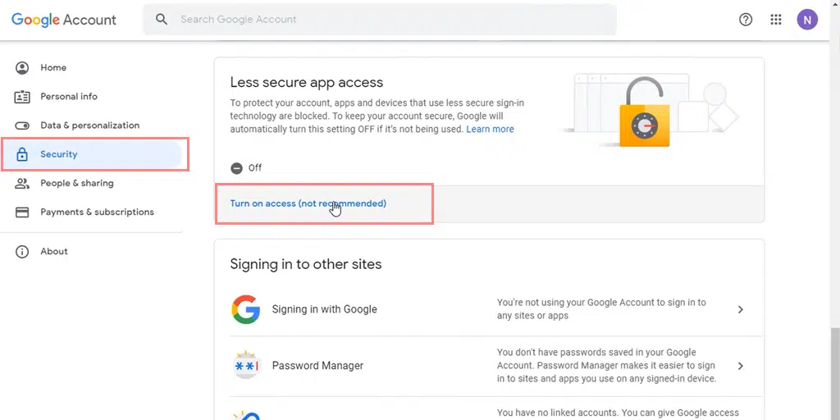Open People & sharing page
Screen dimensions: 840x420
pyautogui.click(x=77, y=183)
